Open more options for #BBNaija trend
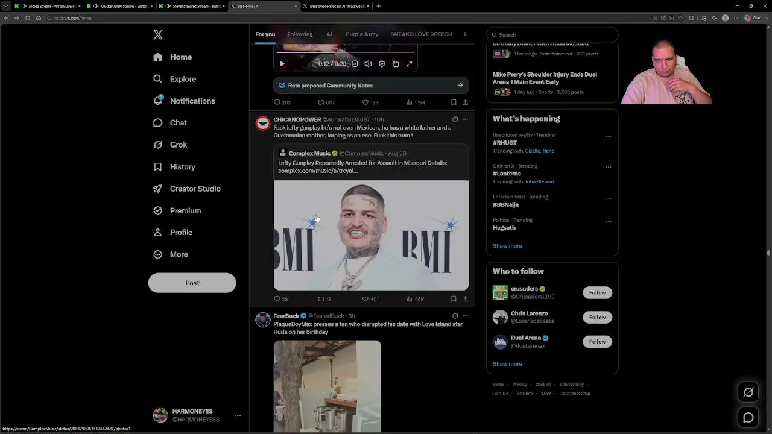This screenshot has width=772, height=434. 608,198
